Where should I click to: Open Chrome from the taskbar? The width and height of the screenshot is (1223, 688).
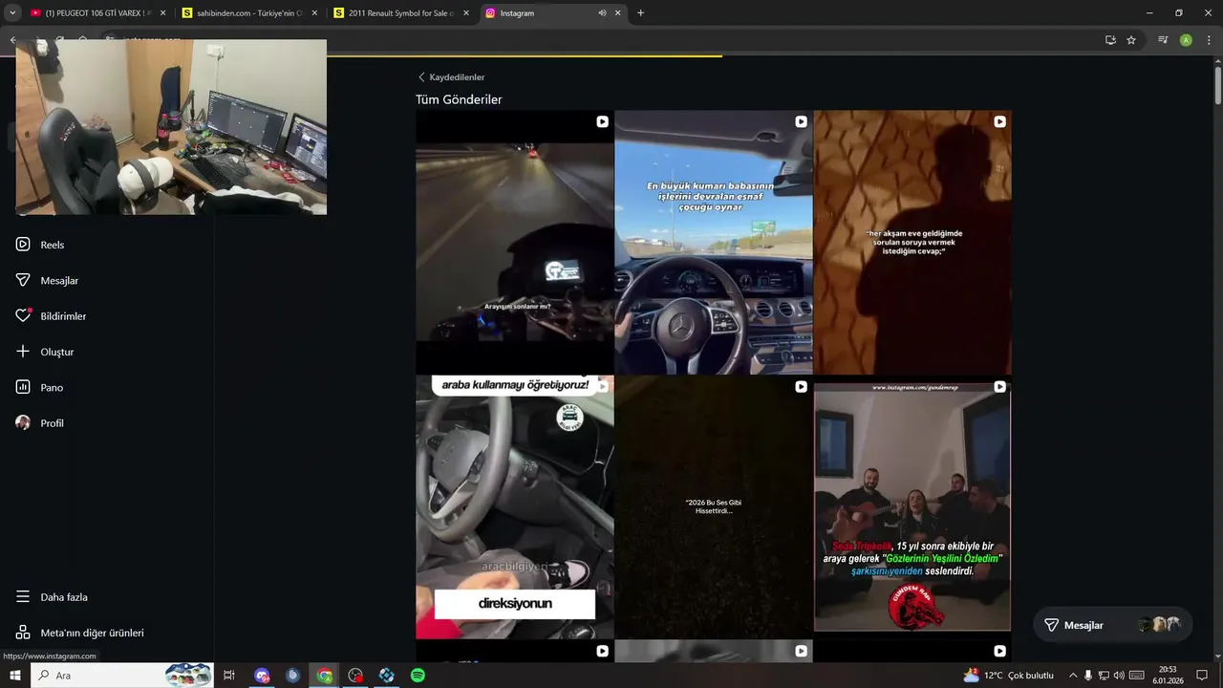click(325, 676)
